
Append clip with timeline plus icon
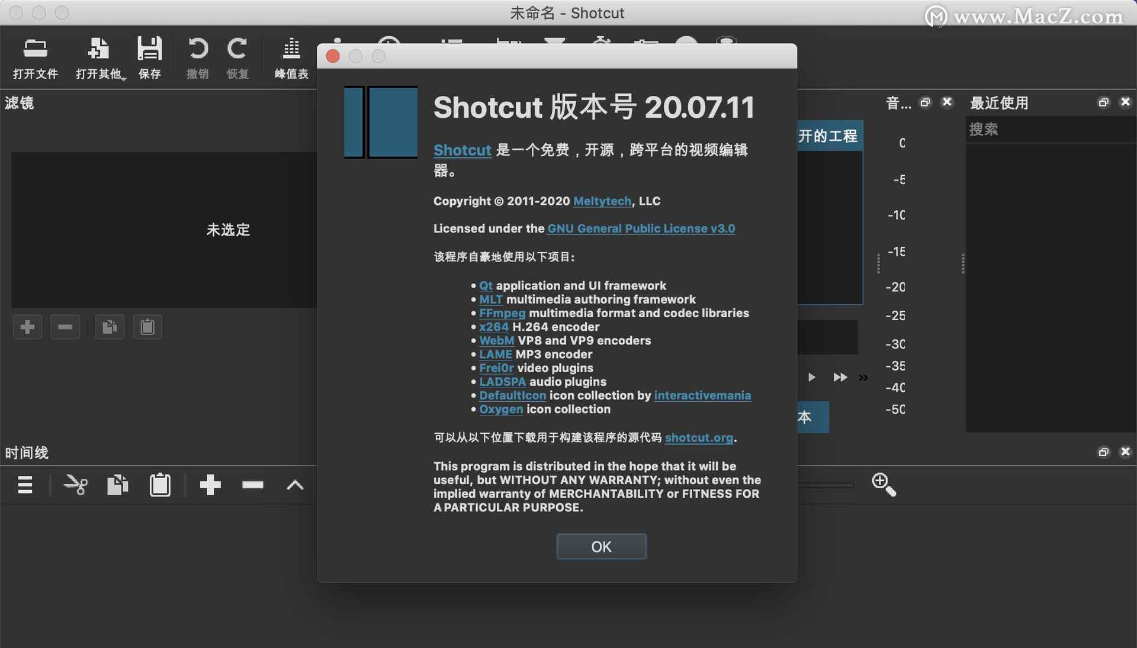click(x=210, y=485)
